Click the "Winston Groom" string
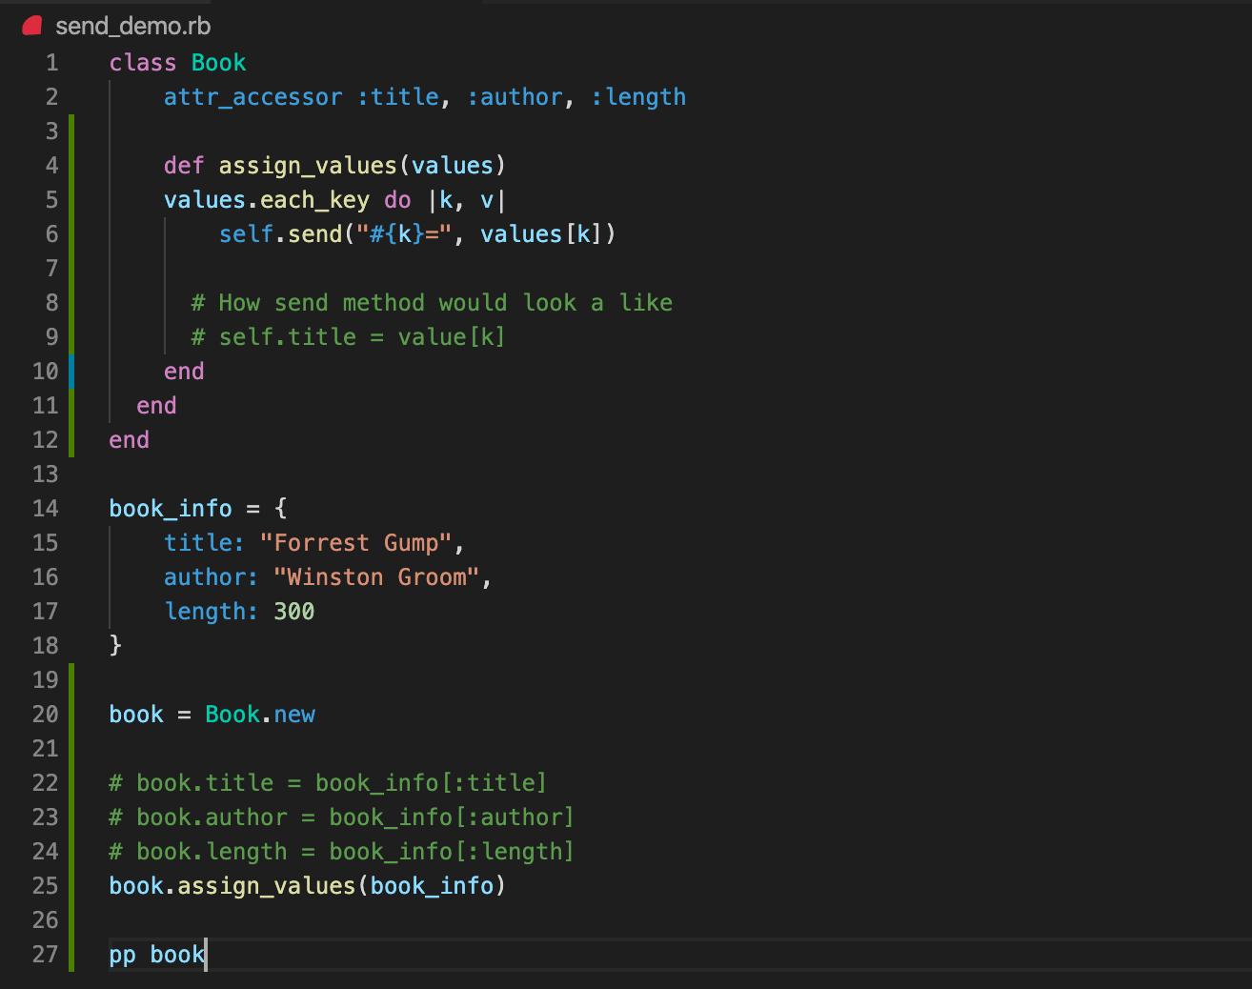The image size is (1252, 989). 376,577
